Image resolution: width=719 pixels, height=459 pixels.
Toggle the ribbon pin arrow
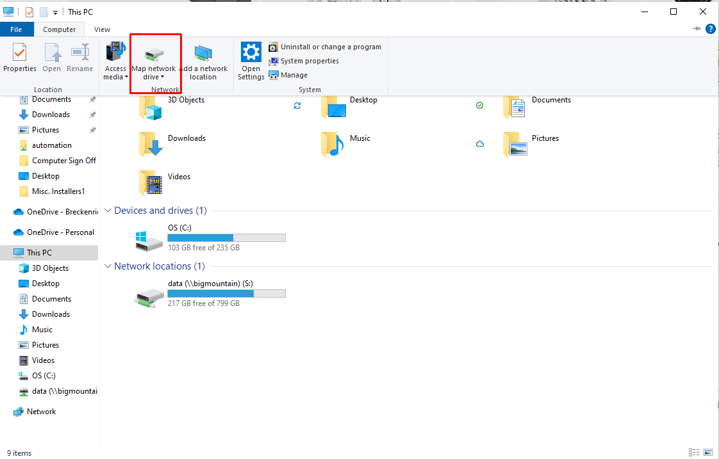coord(696,29)
